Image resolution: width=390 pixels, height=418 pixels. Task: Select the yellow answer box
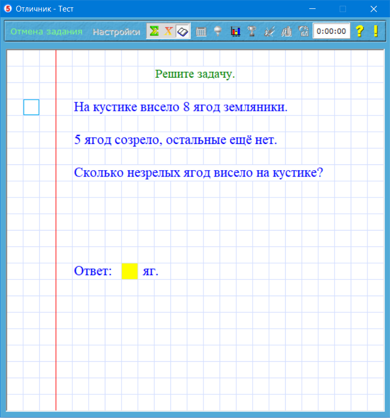point(129,271)
